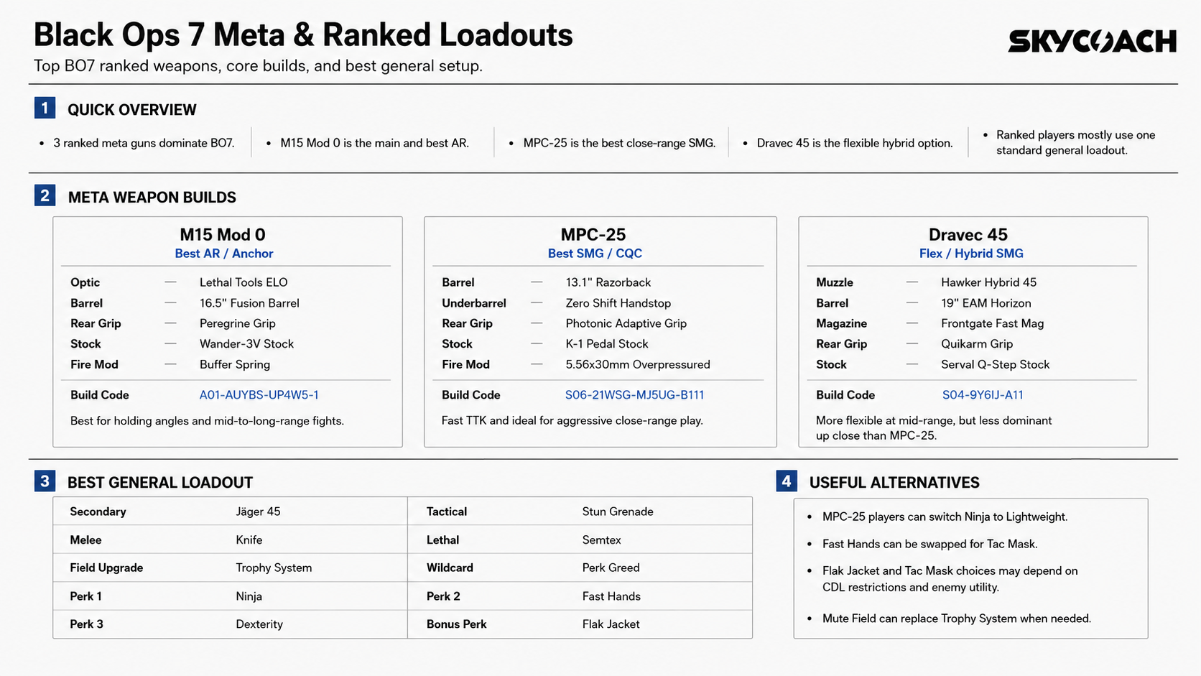Select "Photonic Adaptive Grip" value
1201x676 pixels.
pyautogui.click(x=626, y=323)
